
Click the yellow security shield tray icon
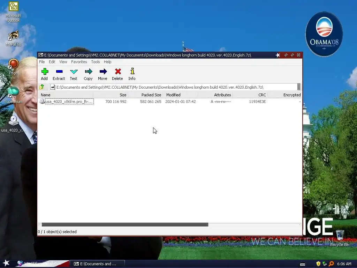tap(318, 264)
